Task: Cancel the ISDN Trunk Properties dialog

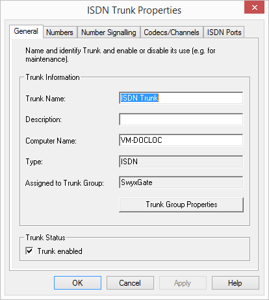Action: click(x=130, y=283)
